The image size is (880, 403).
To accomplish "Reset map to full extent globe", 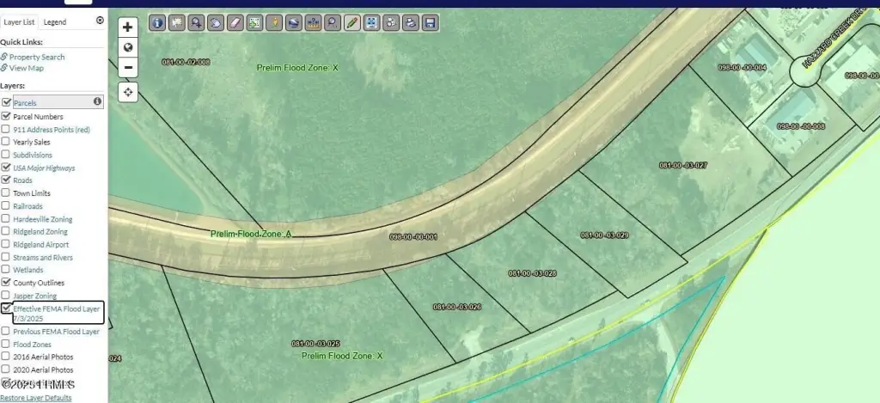I will [128, 47].
